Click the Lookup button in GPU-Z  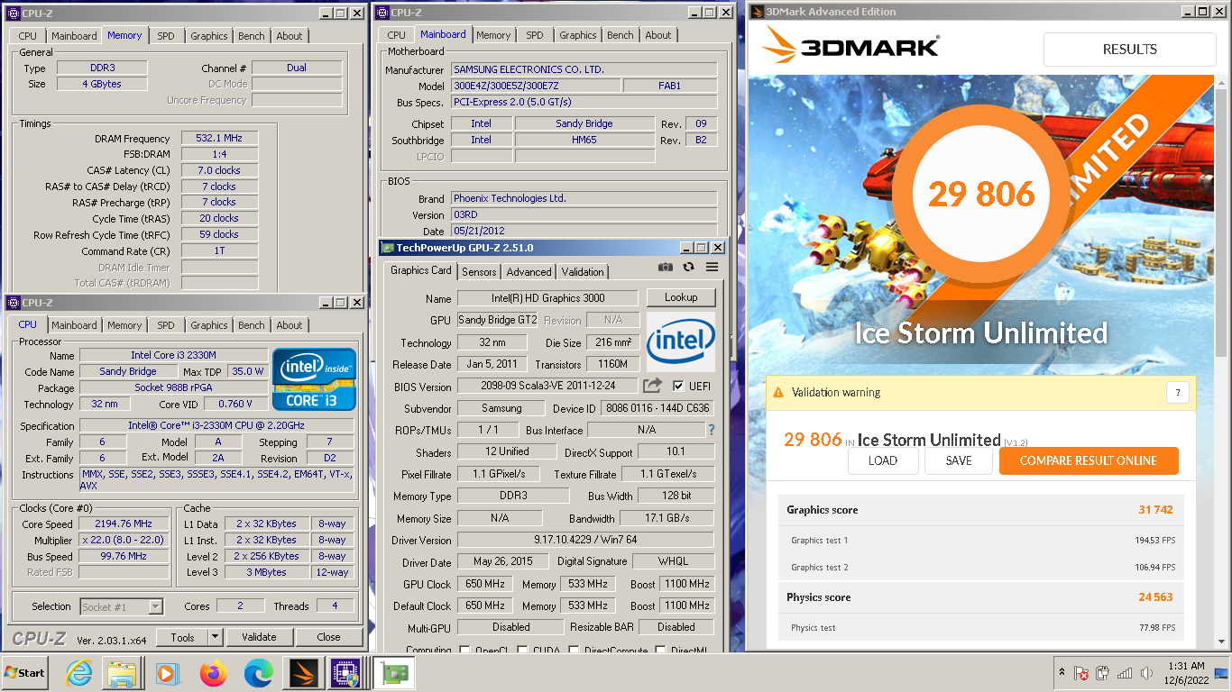pos(681,297)
